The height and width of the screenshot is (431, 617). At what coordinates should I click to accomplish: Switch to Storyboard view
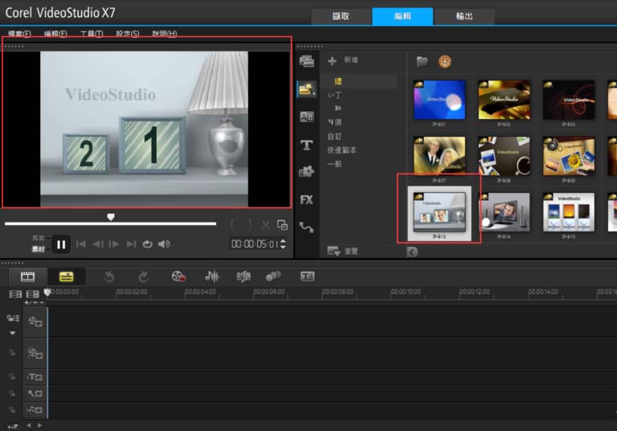(x=27, y=277)
